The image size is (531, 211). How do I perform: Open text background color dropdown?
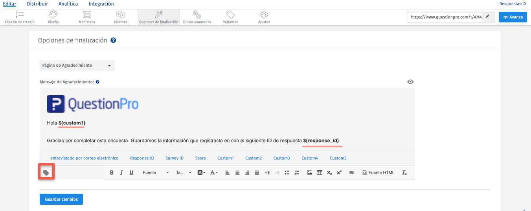pyautogui.click(x=202, y=172)
